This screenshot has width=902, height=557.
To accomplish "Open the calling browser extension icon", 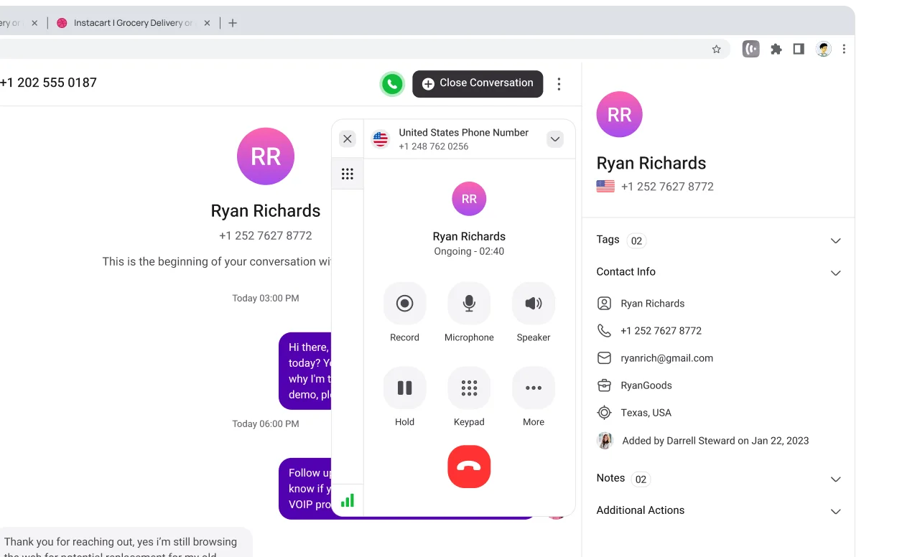I will [x=751, y=49].
